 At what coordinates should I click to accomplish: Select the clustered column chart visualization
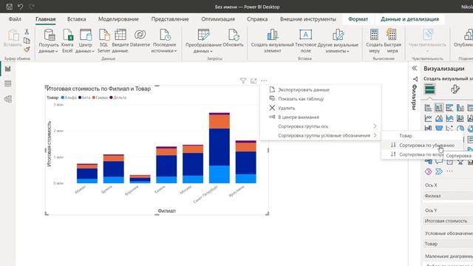tap(460, 107)
